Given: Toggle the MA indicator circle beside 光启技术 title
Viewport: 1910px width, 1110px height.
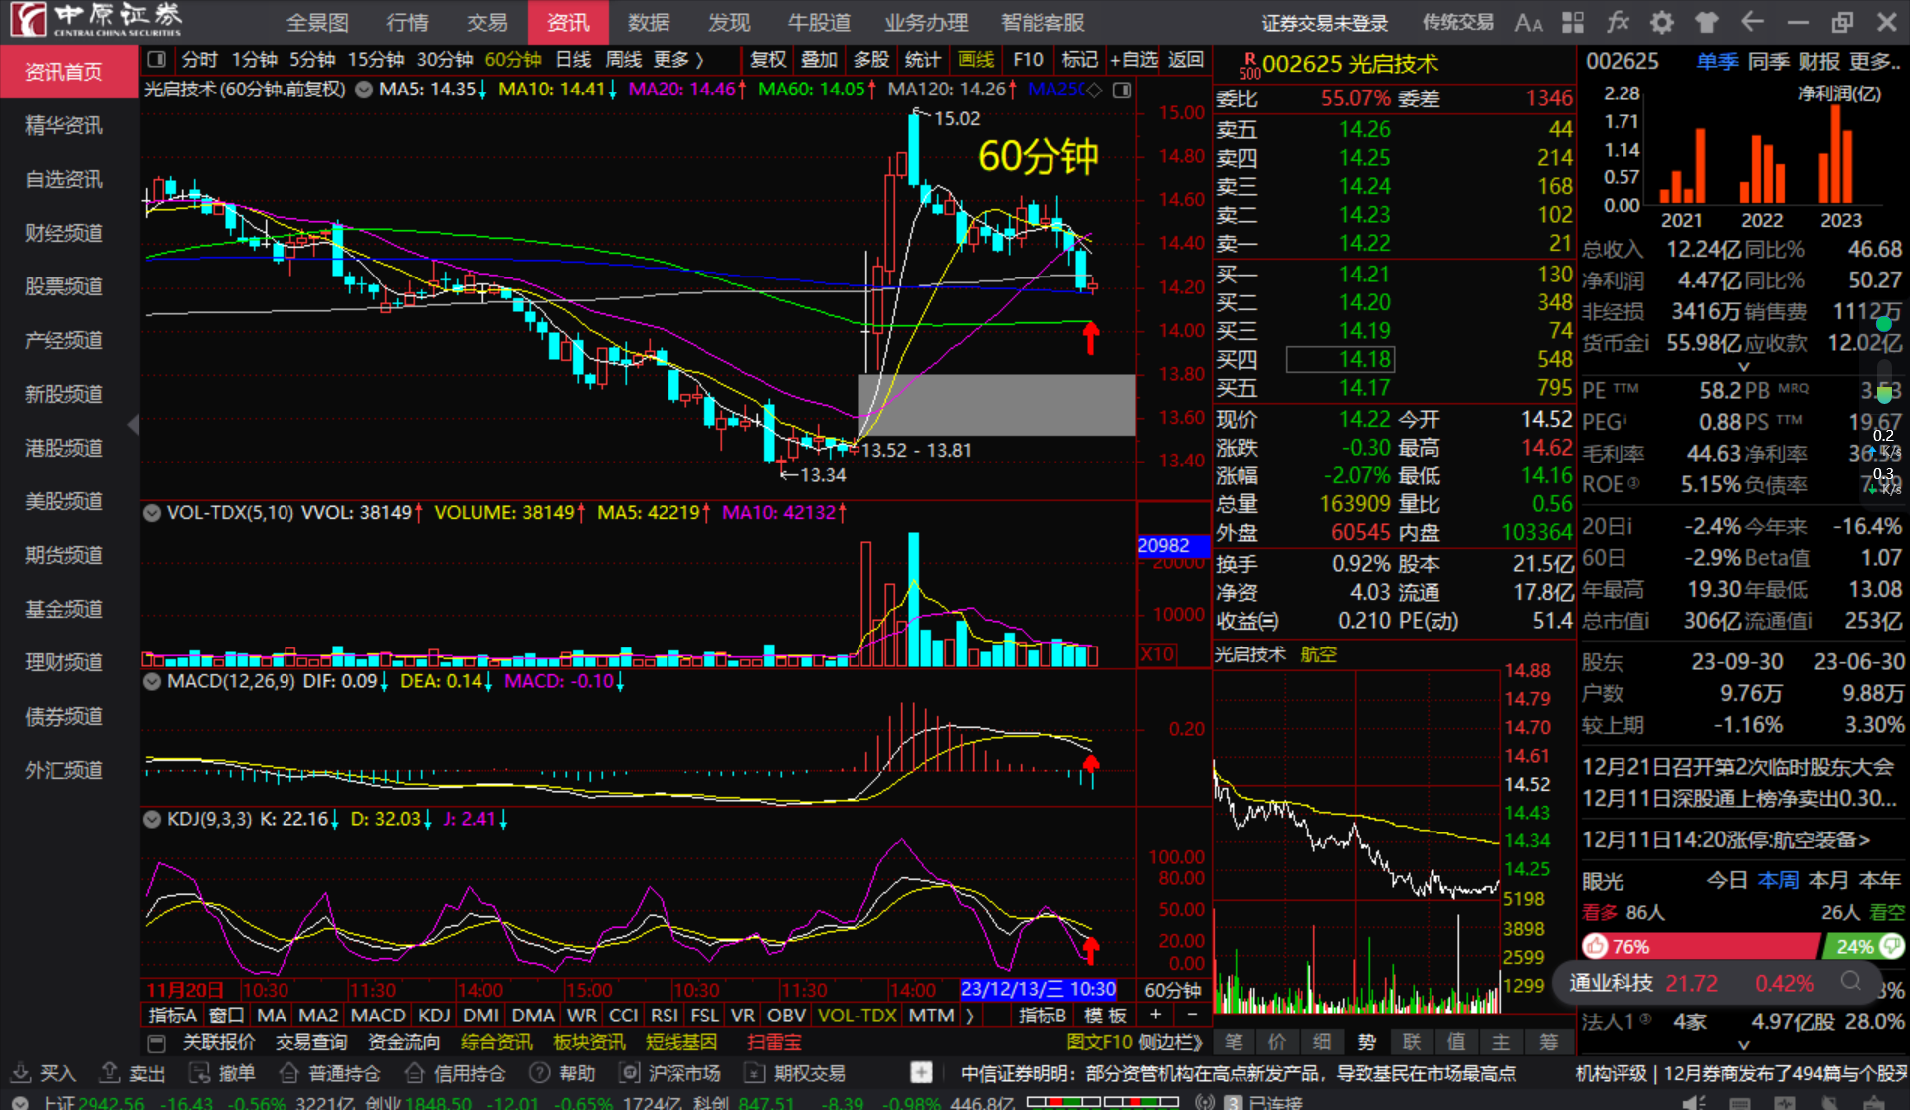Looking at the screenshot, I should tap(364, 91).
